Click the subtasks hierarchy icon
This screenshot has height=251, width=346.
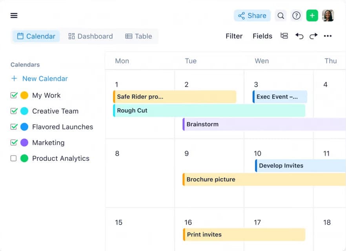(284, 36)
